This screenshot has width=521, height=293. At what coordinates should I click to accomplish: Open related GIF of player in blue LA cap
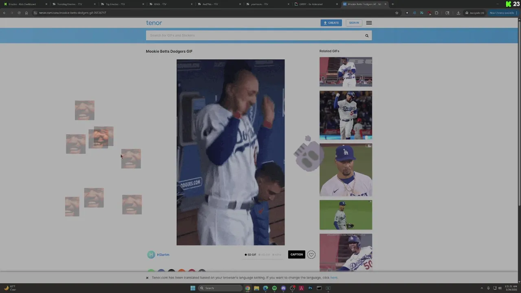click(346, 170)
